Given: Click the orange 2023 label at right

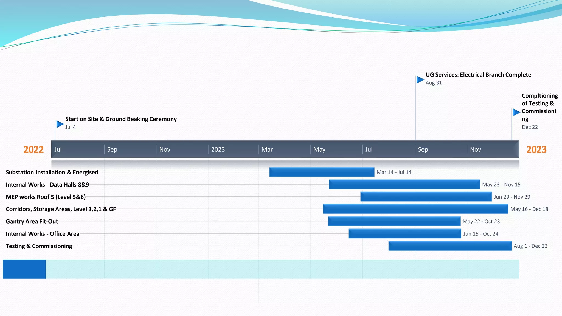Looking at the screenshot, I should point(536,149).
